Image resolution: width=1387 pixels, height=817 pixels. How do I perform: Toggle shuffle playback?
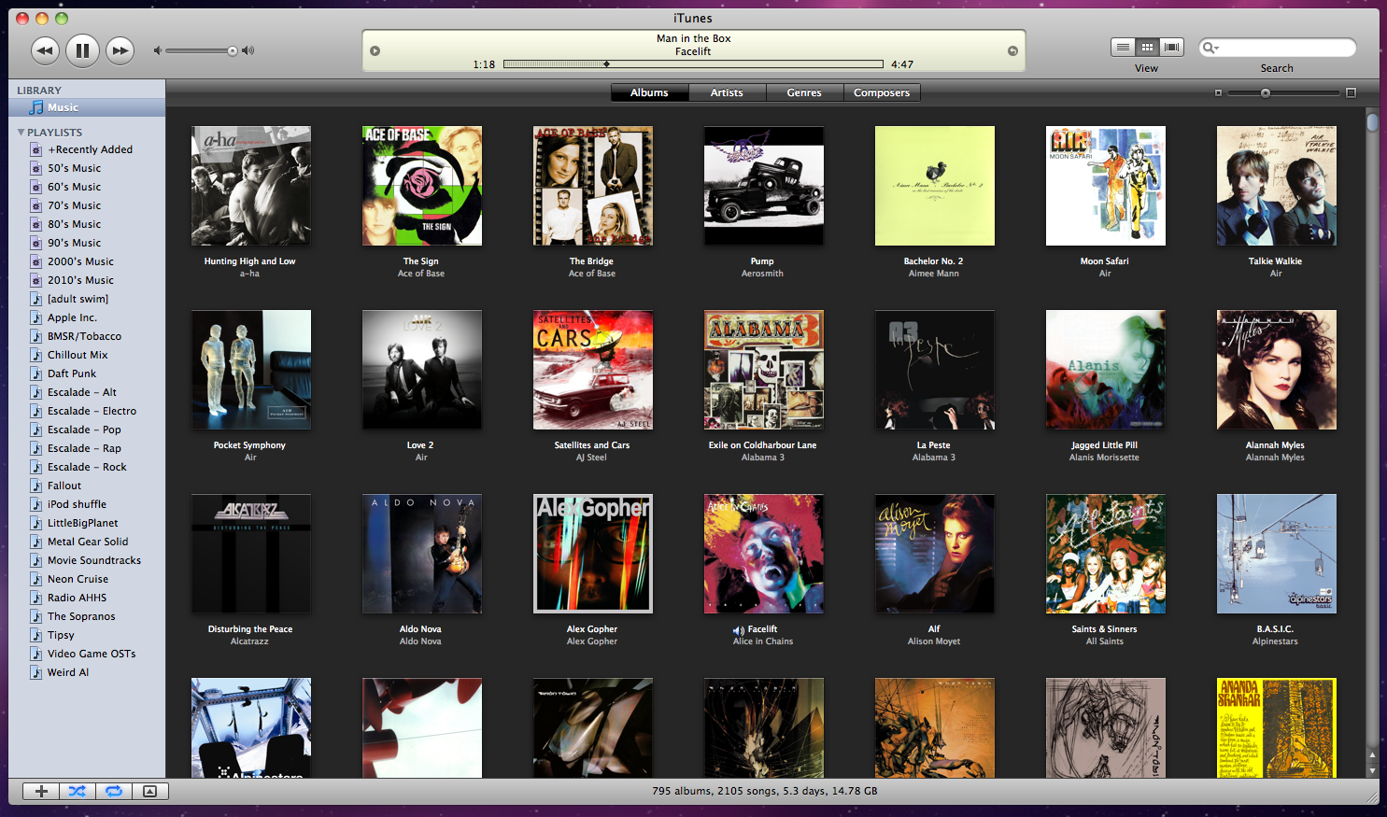point(77,791)
